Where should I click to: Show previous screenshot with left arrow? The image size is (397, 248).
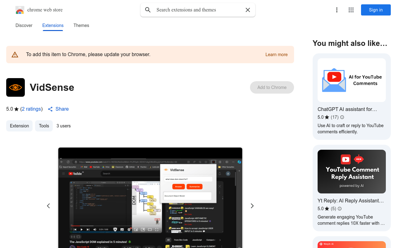pyautogui.click(x=48, y=206)
